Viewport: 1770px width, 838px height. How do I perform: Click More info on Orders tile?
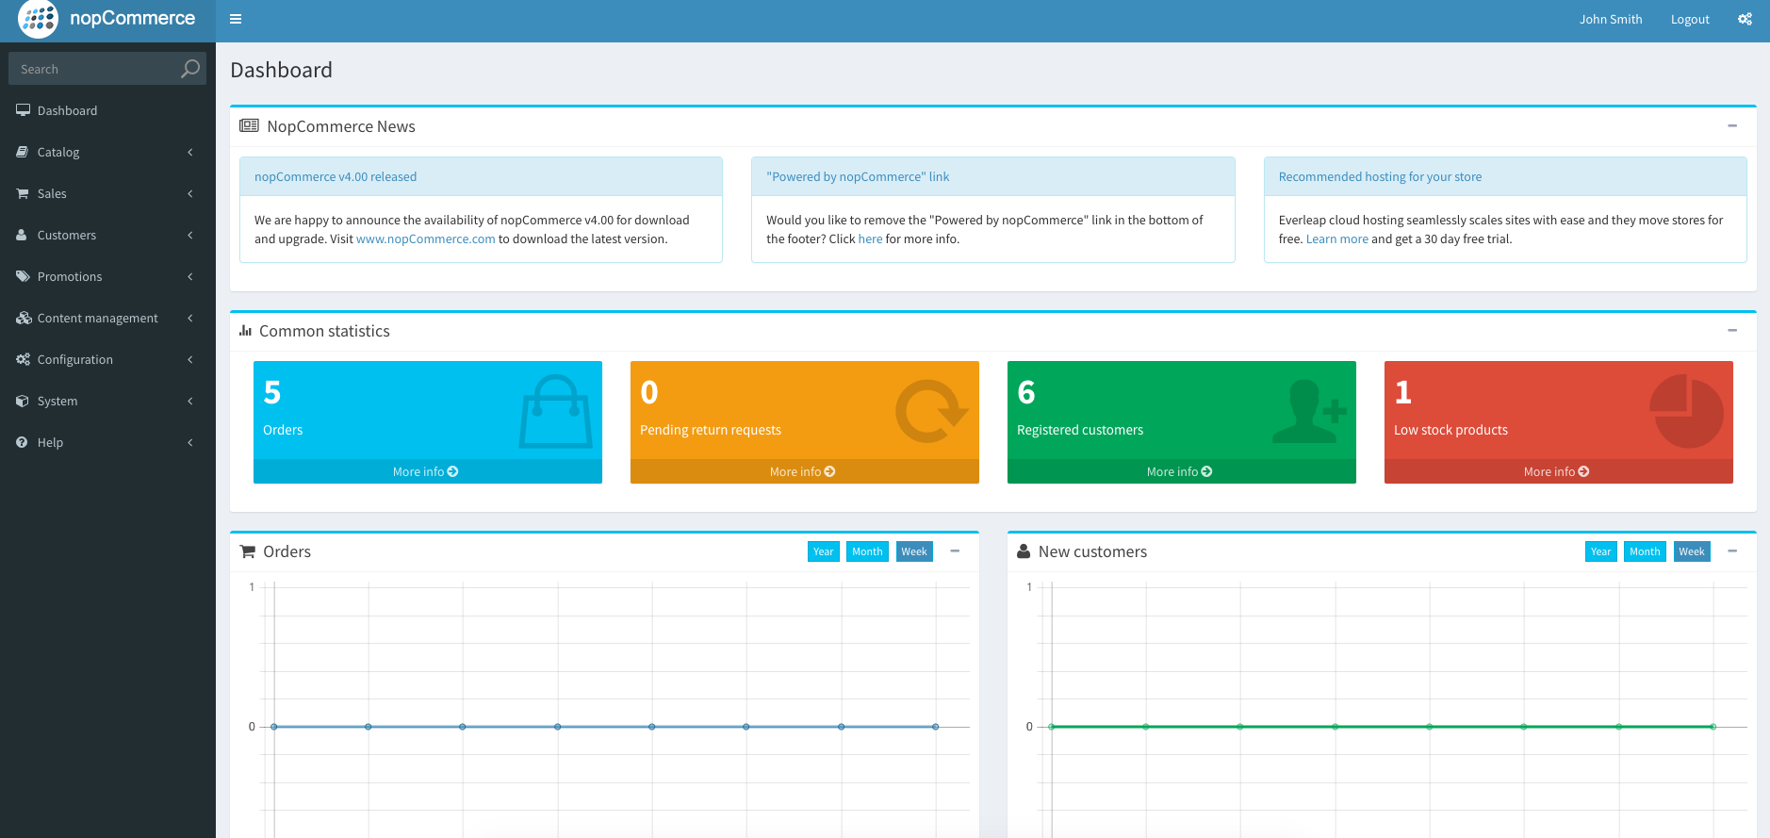click(x=427, y=471)
